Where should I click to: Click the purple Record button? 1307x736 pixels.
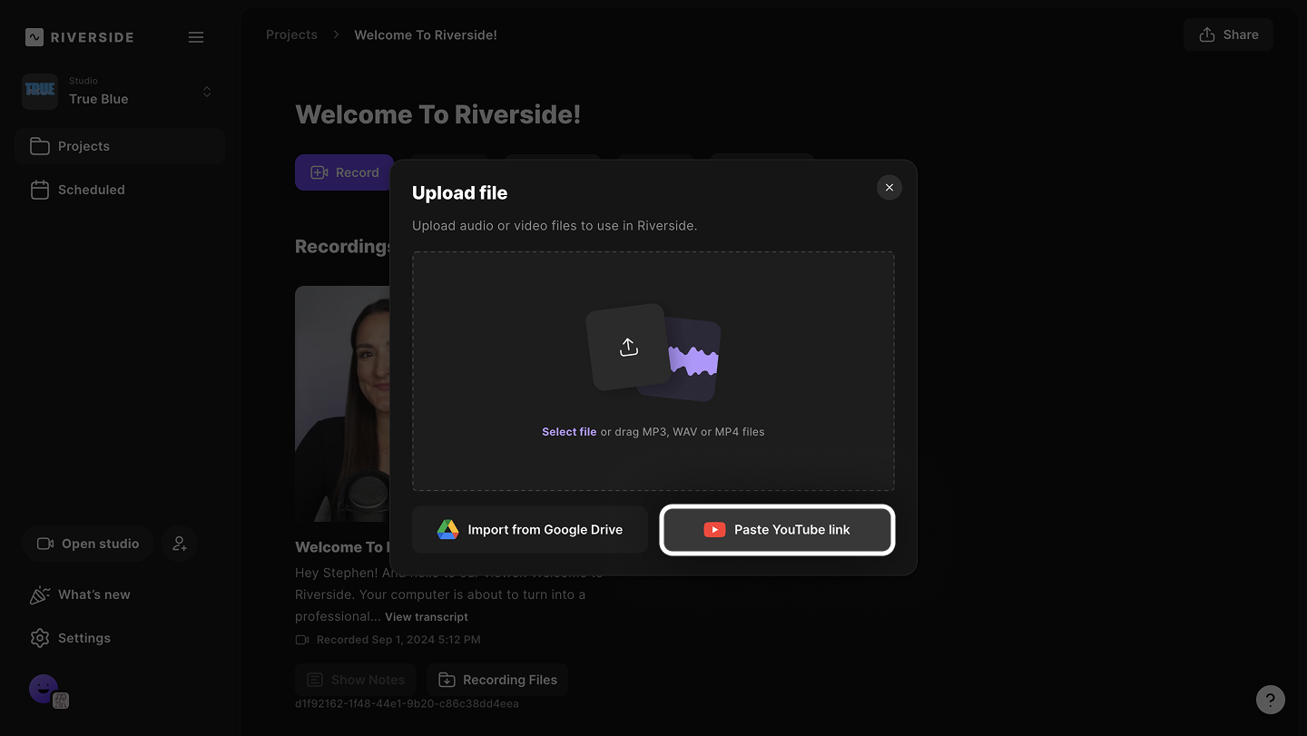coord(344,172)
